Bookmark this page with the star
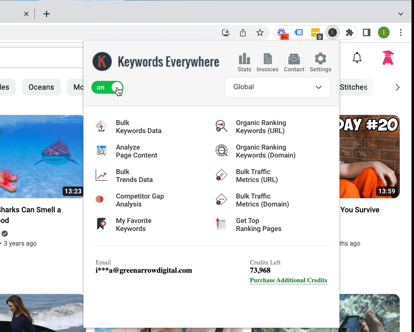The height and width of the screenshot is (332, 414). (x=260, y=32)
